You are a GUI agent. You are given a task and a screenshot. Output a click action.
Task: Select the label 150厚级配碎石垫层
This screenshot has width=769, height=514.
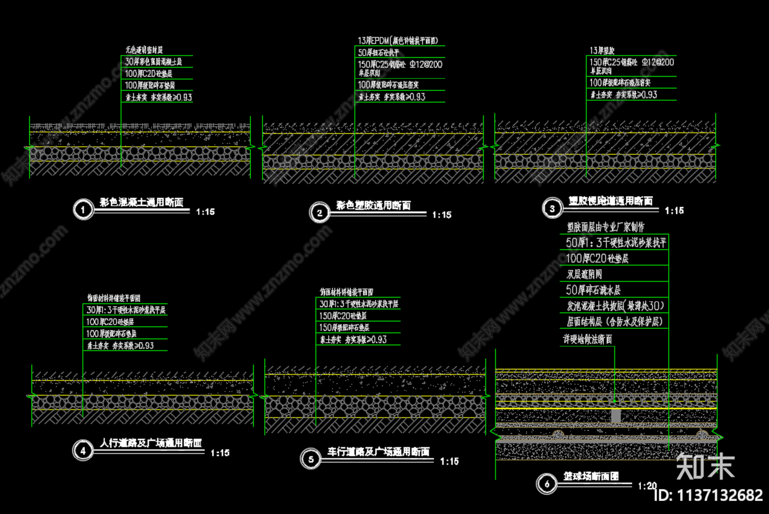pyautogui.click(x=345, y=328)
